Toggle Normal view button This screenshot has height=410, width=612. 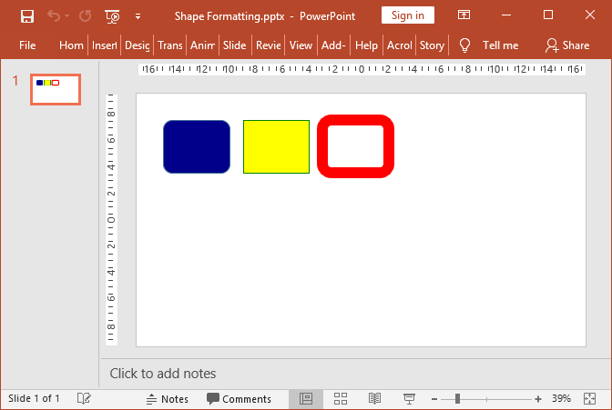tap(306, 399)
